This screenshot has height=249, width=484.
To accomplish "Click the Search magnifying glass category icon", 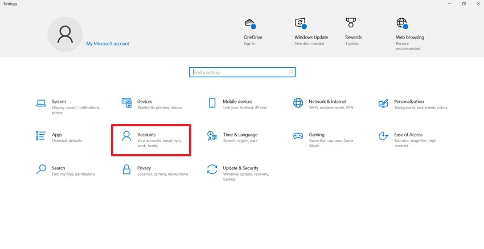I will point(41,169).
